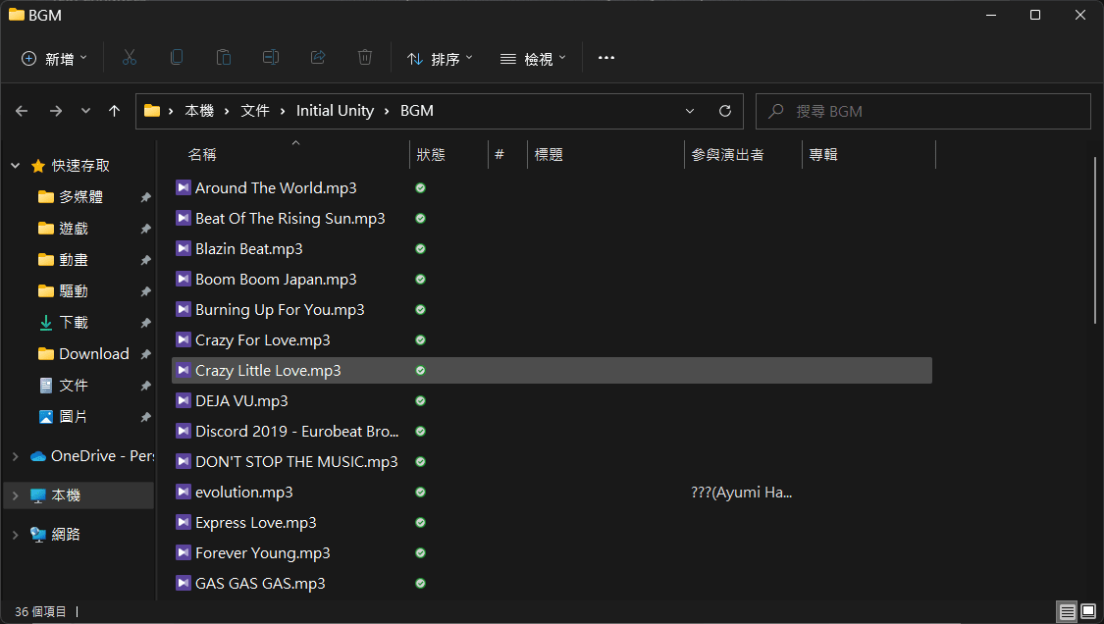Expand OneDrive - Personal in the sidebar
This screenshot has height=624, width=1104.
[x=14, y=455]
